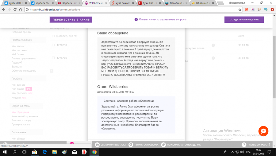
Task: Open 'Мои данные' profile link
Action: (x=18, y=85)
